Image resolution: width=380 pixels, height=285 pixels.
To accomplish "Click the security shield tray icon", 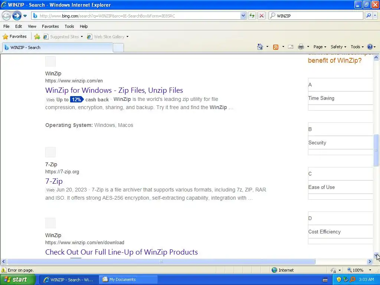I will 338,280.
